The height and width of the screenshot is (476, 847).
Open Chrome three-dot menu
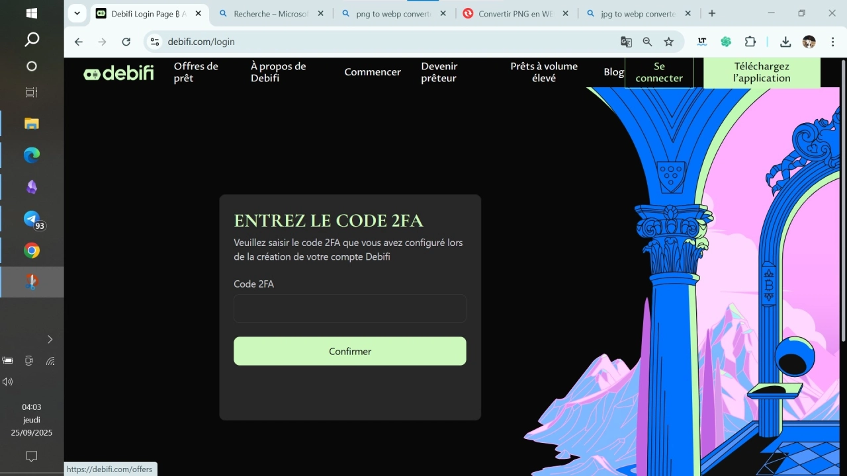pyautogui.click(x=832, y=42)
